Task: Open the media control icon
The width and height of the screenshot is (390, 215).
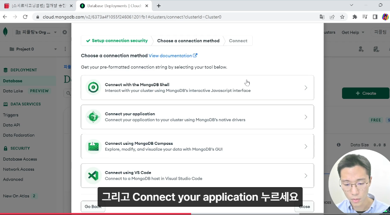Action: click(x=365, y=17)
